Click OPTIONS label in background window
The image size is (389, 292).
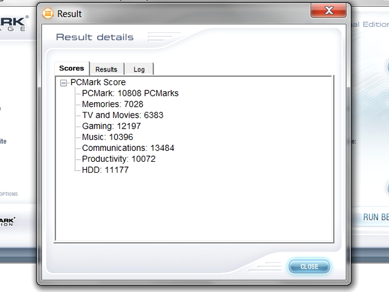click(x=9, y=194)
